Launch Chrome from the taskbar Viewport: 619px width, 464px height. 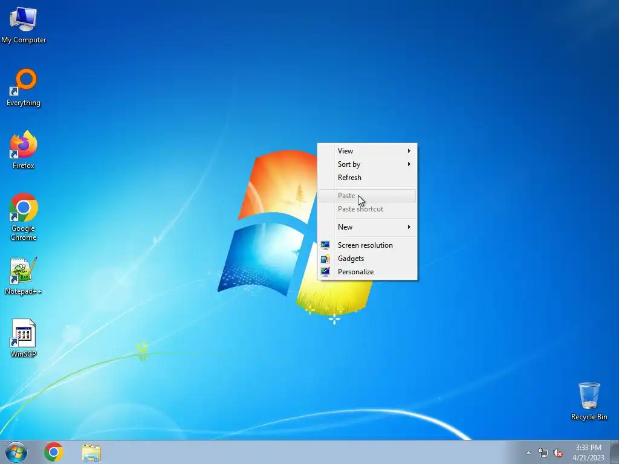pyautogui.click(x=54, y=452)
